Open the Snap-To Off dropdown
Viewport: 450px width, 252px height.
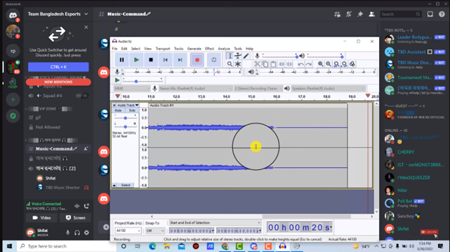pos(155,231)
